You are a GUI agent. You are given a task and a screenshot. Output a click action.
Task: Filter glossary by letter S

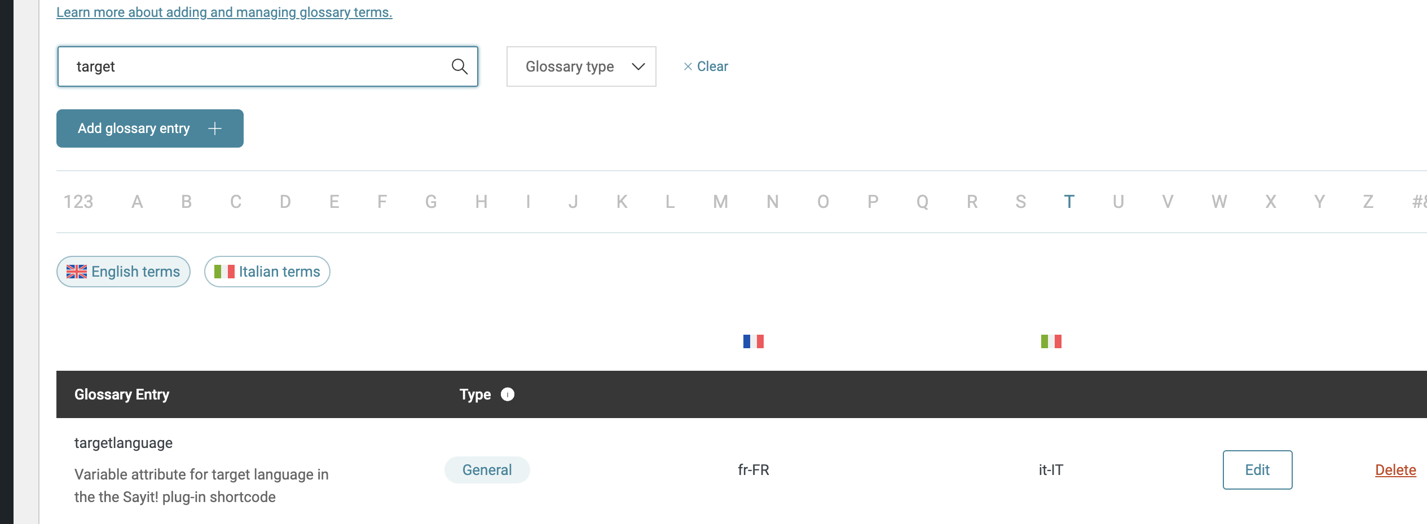point(1021,202)
